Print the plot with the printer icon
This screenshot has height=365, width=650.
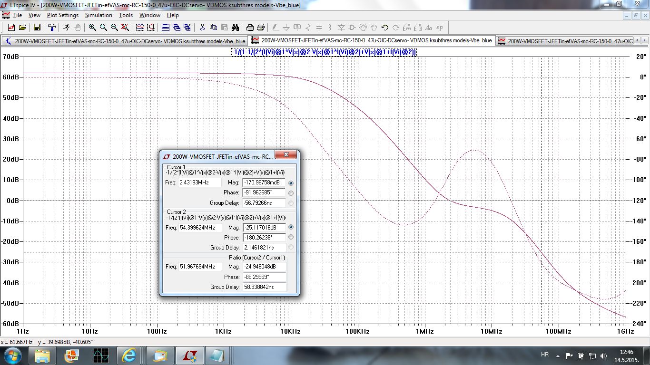coord(261,28)
